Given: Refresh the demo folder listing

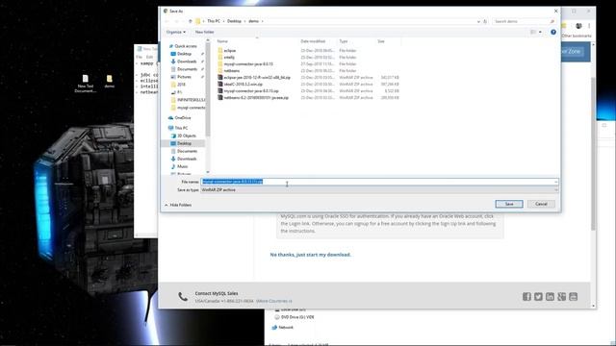Looking at the screenshot, I should (x=485, y=21).
